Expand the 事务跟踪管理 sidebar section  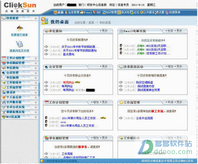click(x=19, y=63)
